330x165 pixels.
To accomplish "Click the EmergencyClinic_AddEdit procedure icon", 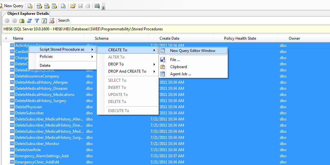I will pos(12,162).
